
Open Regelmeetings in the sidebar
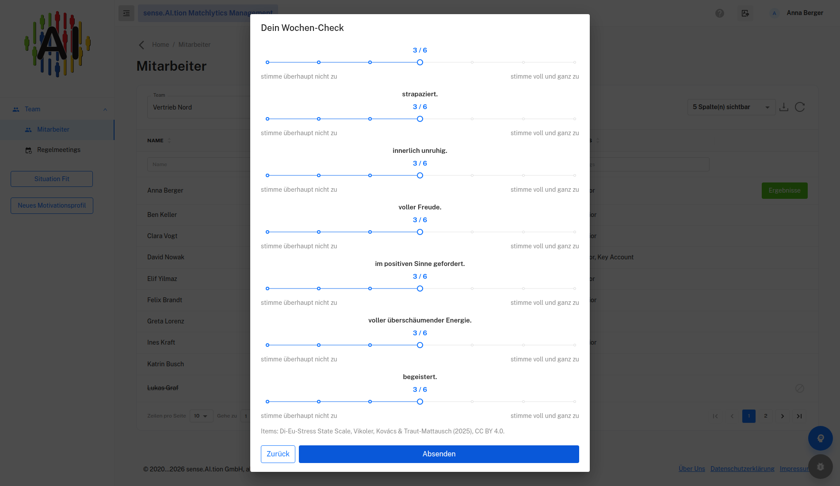click(58, 150)
